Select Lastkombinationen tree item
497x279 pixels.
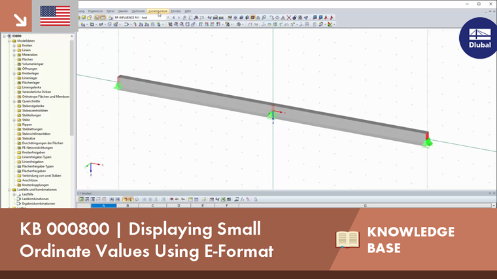pyautogui.click(x=35, y=199)
